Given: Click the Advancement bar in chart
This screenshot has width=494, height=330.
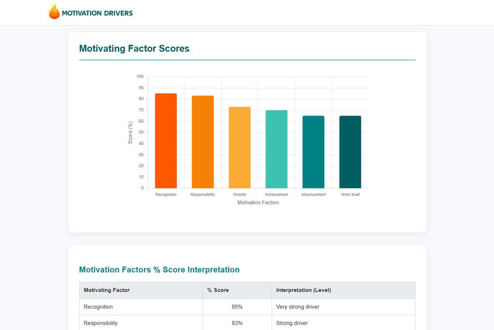Looking at the screenshot, I should [x=313, y=152].
